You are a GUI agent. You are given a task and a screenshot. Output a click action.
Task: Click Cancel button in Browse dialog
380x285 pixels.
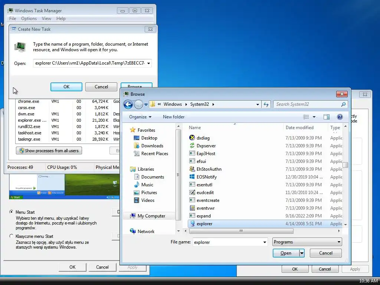[326, 253]
